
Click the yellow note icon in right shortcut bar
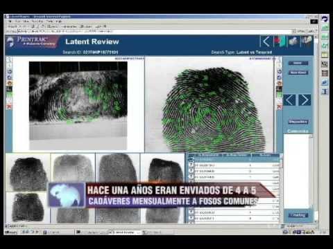[x=325, y=55]
